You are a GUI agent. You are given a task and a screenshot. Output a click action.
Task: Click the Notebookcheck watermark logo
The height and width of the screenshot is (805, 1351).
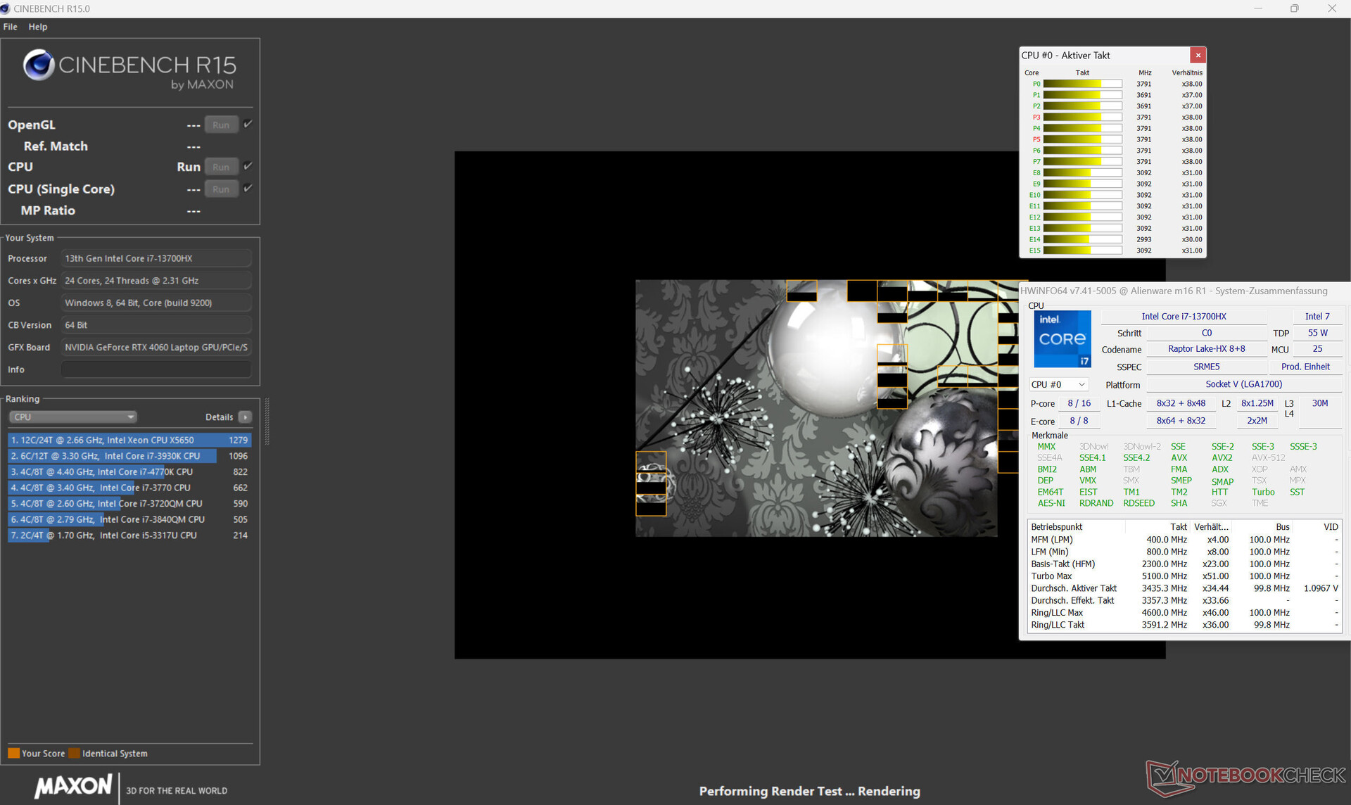tap(1245, 776)
